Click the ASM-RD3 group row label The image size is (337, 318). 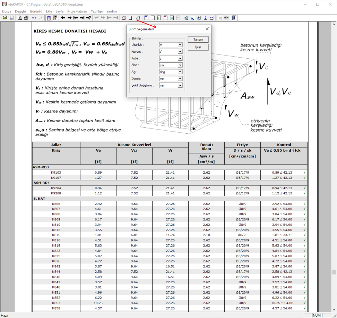(x=41, y=167)
